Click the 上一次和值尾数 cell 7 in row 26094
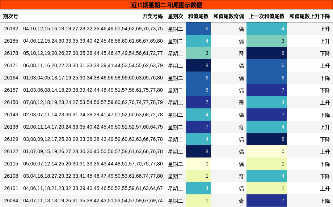Viewport: 333px width, 207px height. 267,200
